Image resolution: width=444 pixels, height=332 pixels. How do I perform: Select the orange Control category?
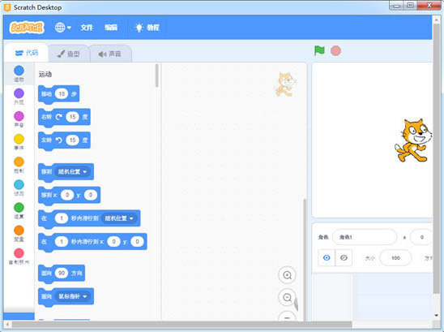click(x=19, y=165)
